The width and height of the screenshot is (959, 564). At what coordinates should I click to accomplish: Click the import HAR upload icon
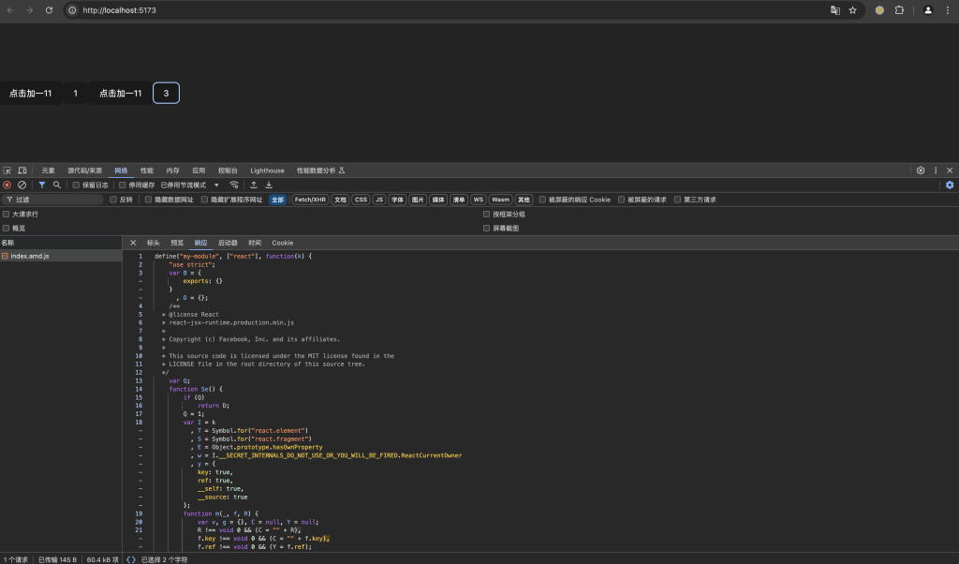(254, 185)
